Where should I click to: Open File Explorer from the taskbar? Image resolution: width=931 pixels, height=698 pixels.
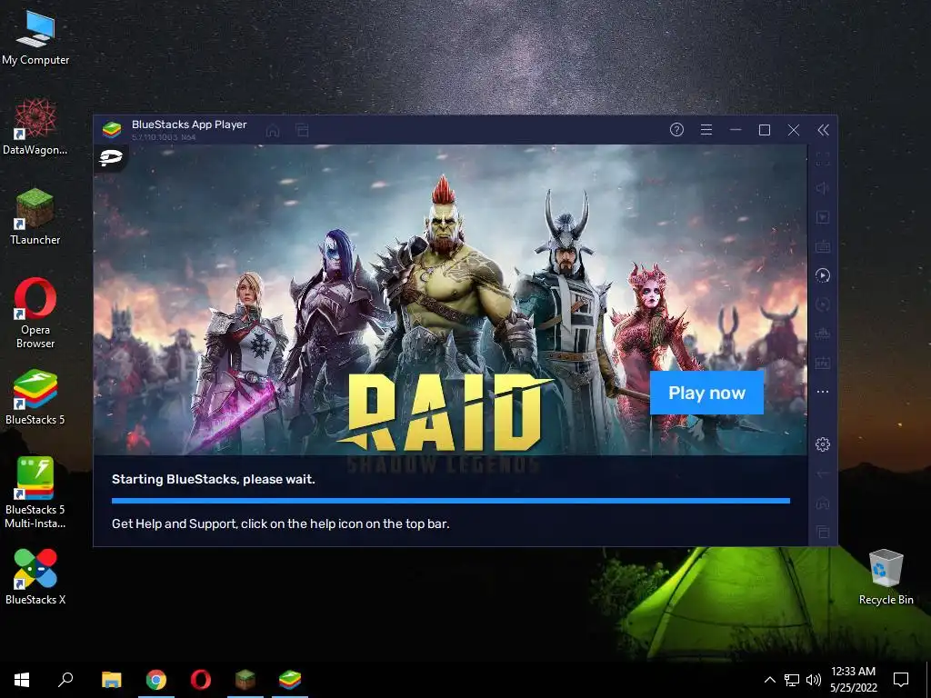click(x=112, y=680)
